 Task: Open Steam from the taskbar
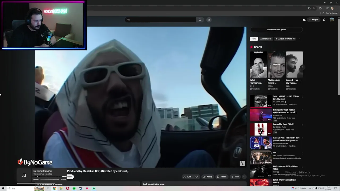click(x=80, y=188)
